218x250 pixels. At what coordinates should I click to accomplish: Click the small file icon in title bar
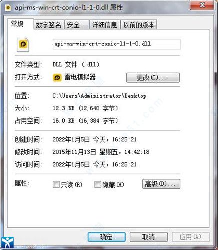click(x=8, y=8)
